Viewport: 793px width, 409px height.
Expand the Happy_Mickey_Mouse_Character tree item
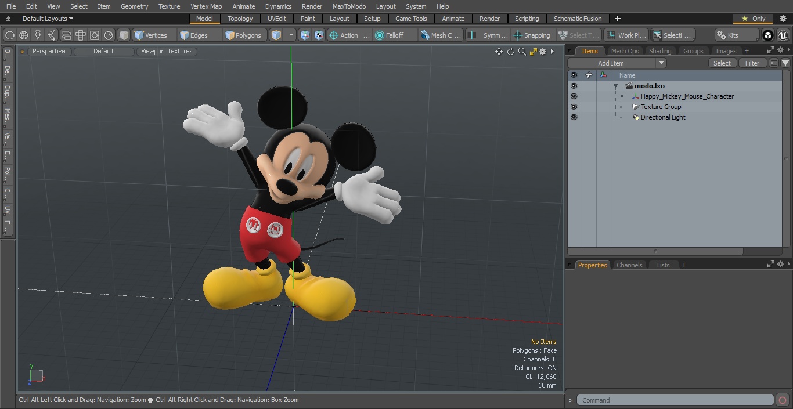[x=622, y=96]
